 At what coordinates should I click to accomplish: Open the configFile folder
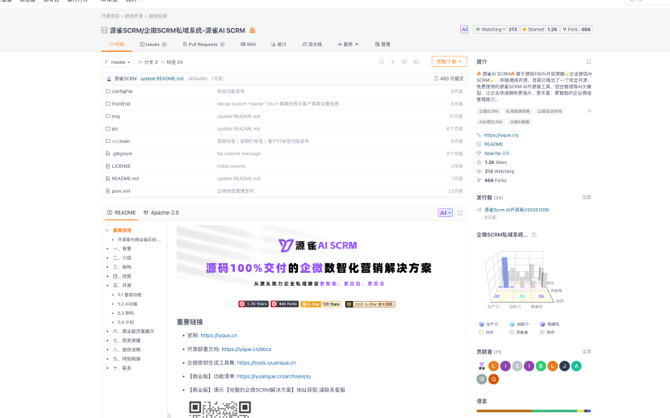(x=122, y=91)
